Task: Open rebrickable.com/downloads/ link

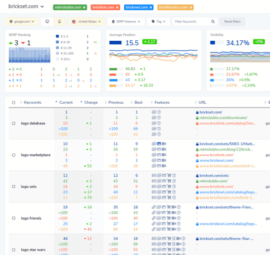Action: click(x=223, y=118)
